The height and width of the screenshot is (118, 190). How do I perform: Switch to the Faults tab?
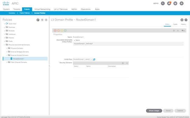click(x=175, y=24)
